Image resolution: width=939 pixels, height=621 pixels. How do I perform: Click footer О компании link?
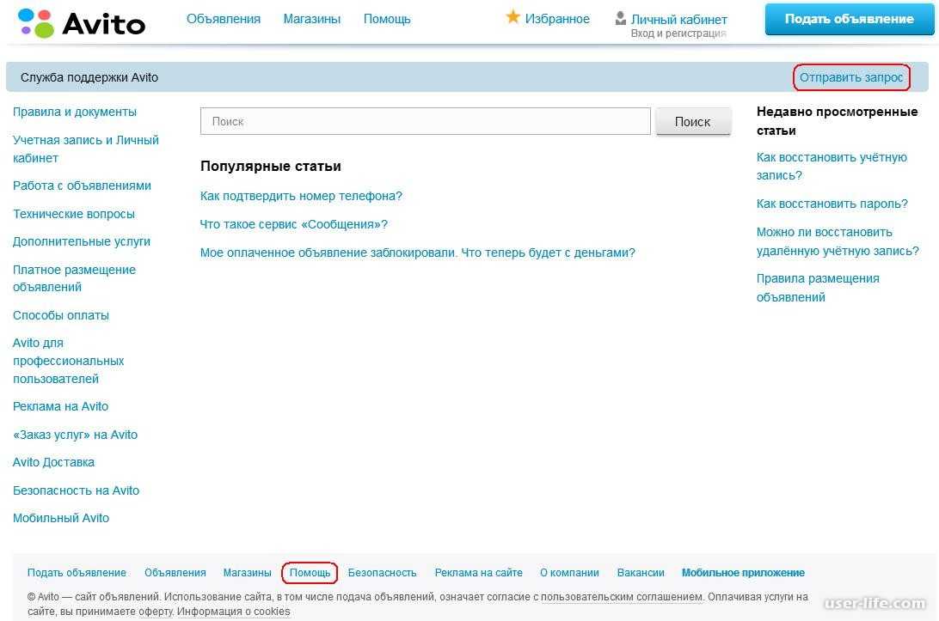pyautogui.click(x=569, y=573)
